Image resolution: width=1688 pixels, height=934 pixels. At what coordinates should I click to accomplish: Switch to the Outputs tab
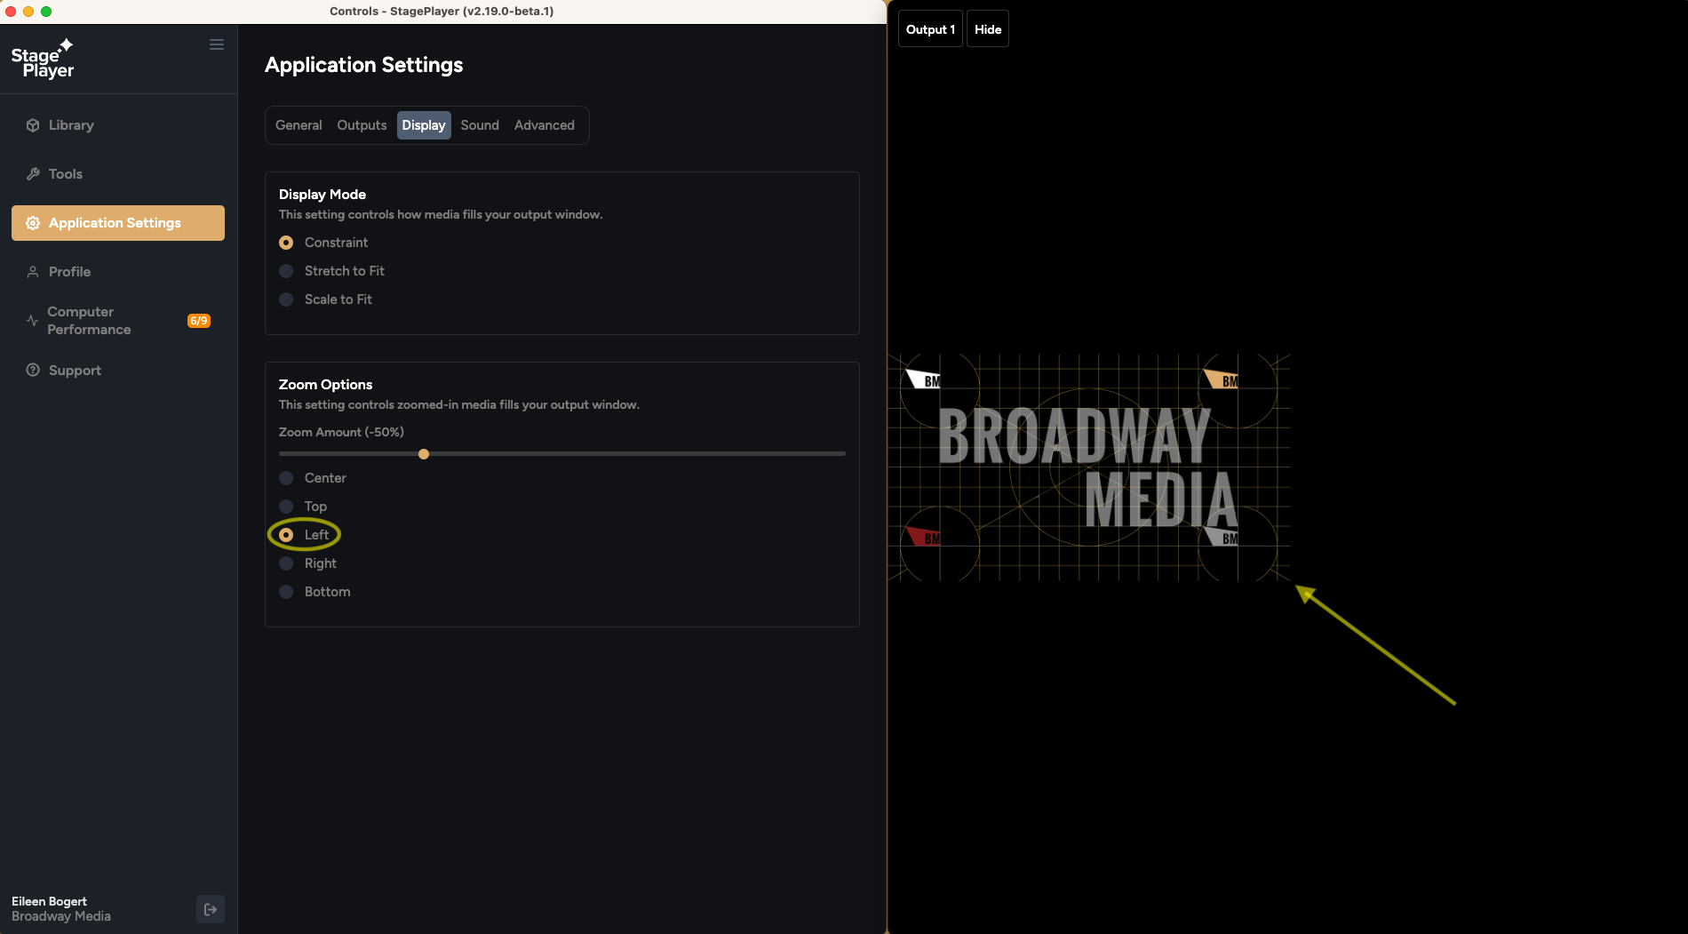click(362, 125)
